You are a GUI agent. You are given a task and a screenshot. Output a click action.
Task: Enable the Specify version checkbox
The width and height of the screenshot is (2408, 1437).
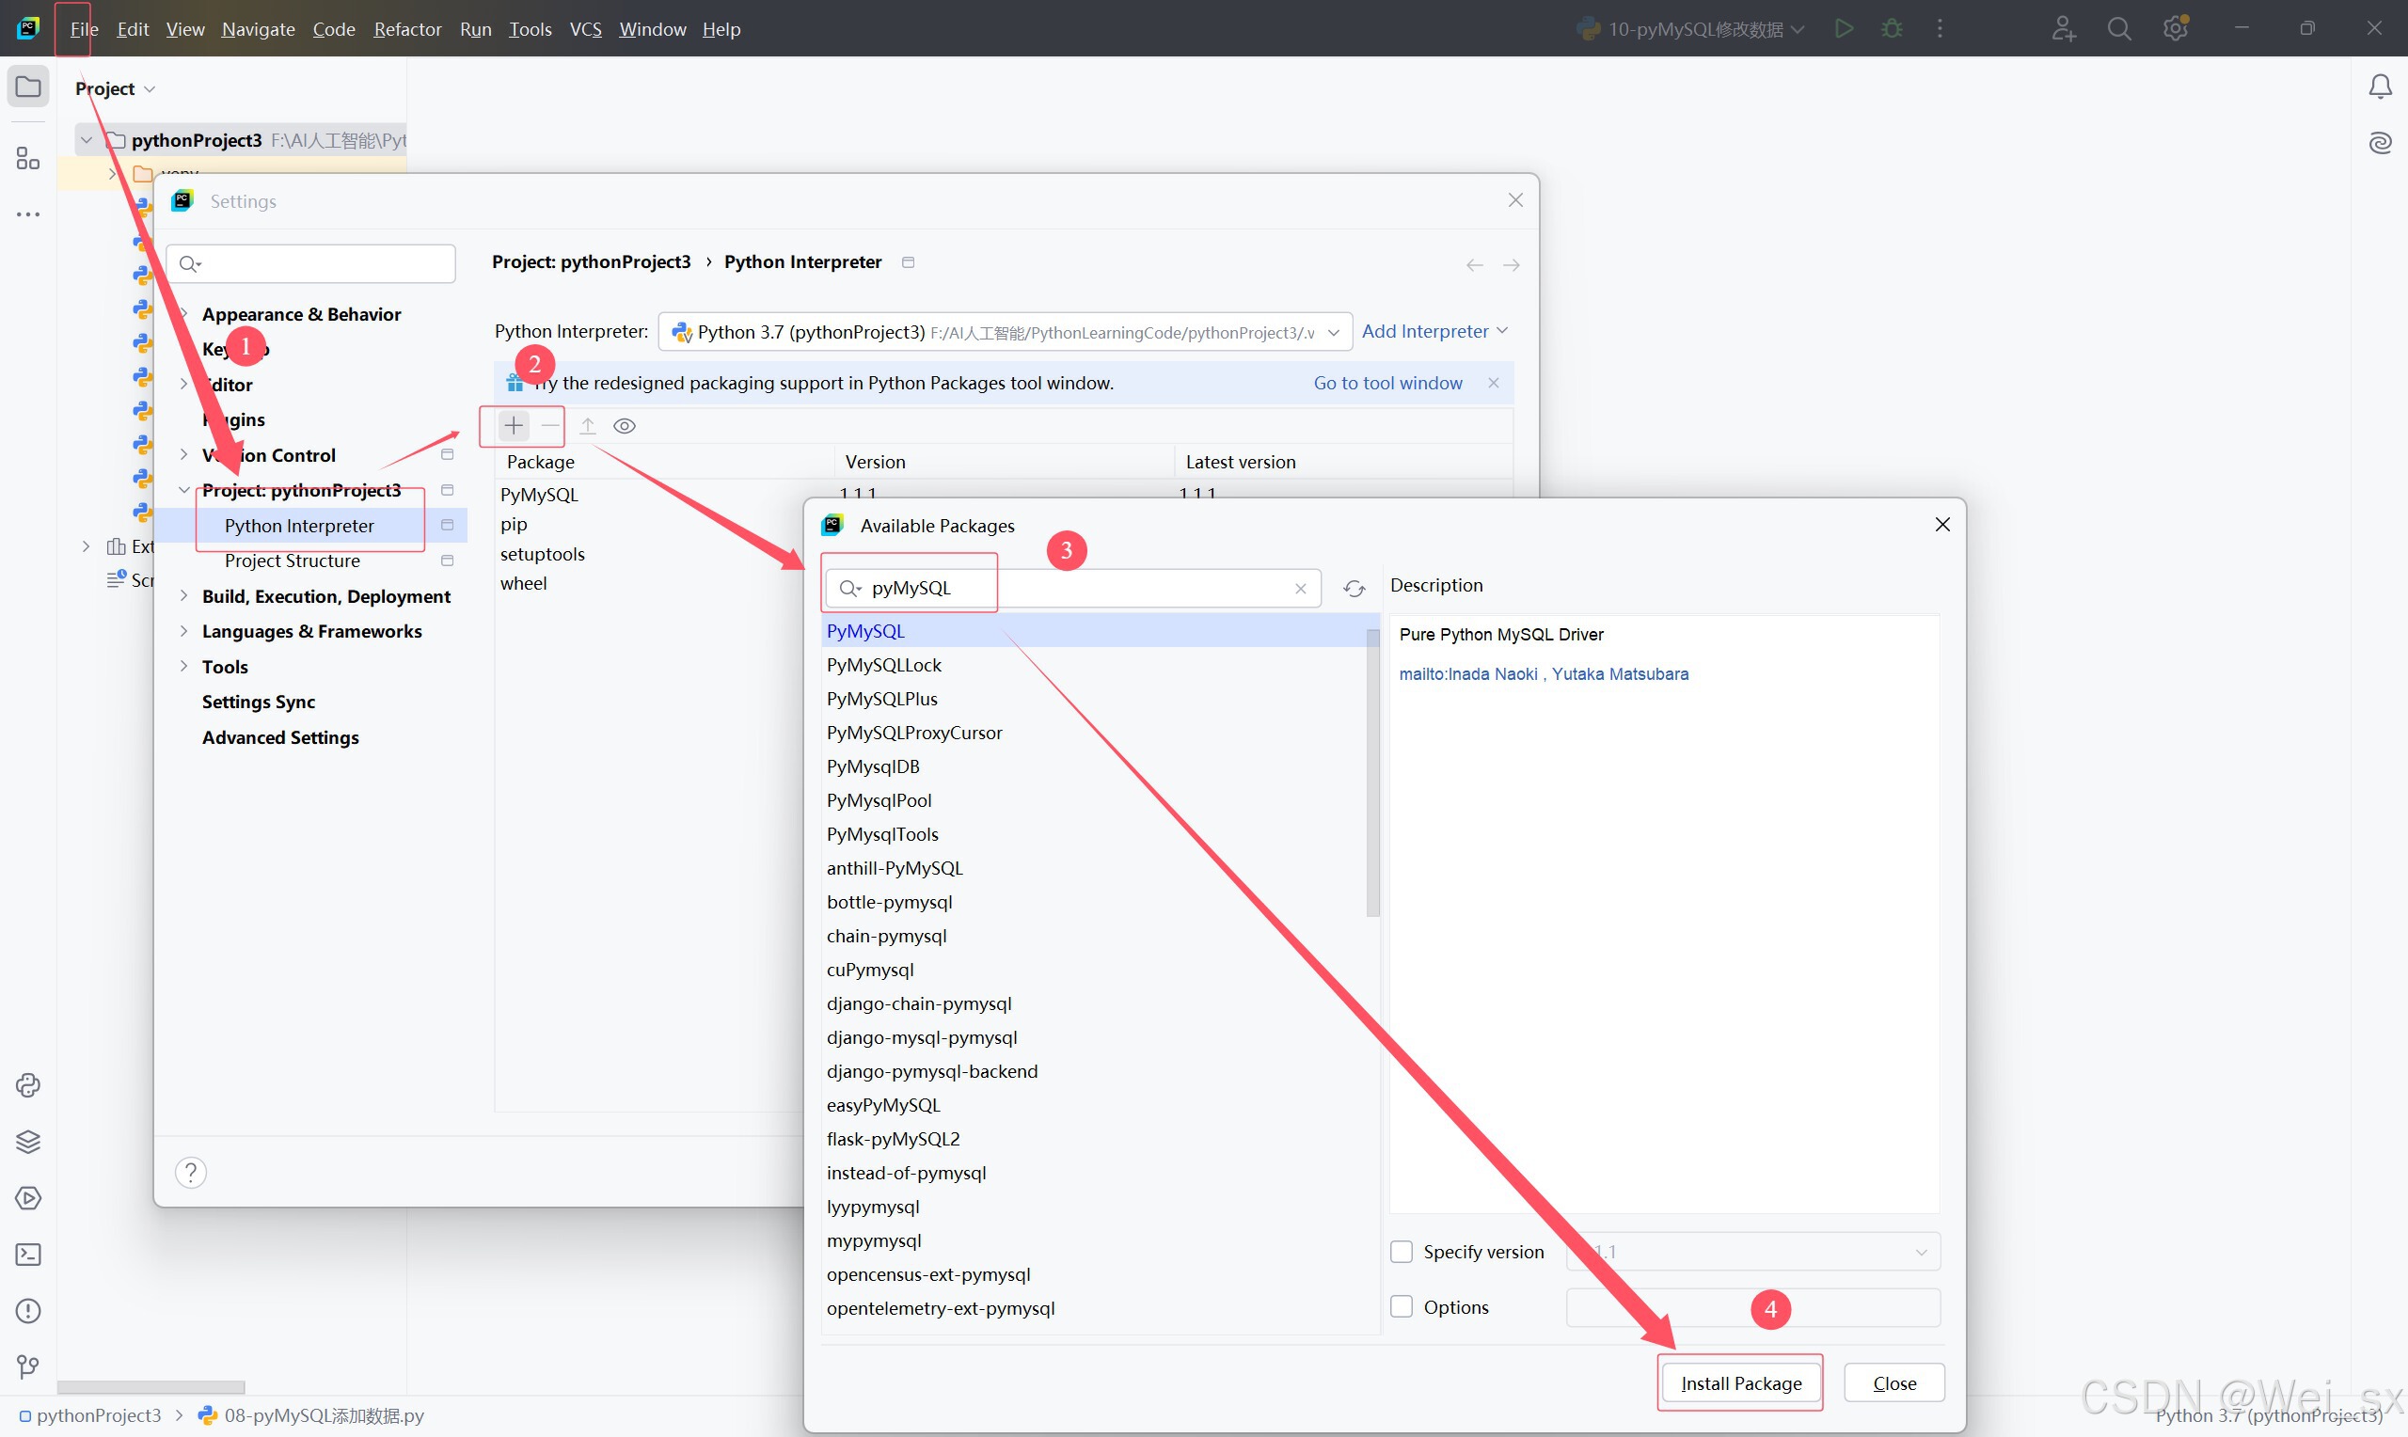point(1401,1252)
